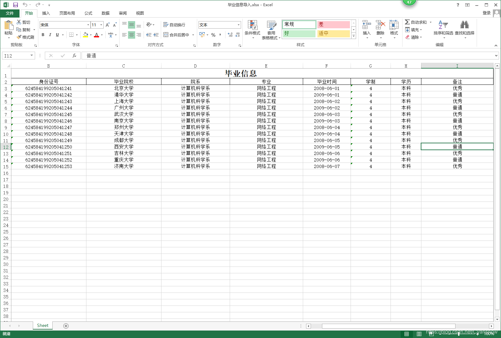Expand the cell styles gallery
Viewport: 501px width, 338px height.
354,36
